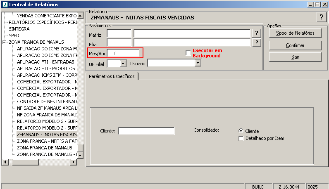Click the Mes/Ano date field
329x189 pixels.
click(123, 53)
